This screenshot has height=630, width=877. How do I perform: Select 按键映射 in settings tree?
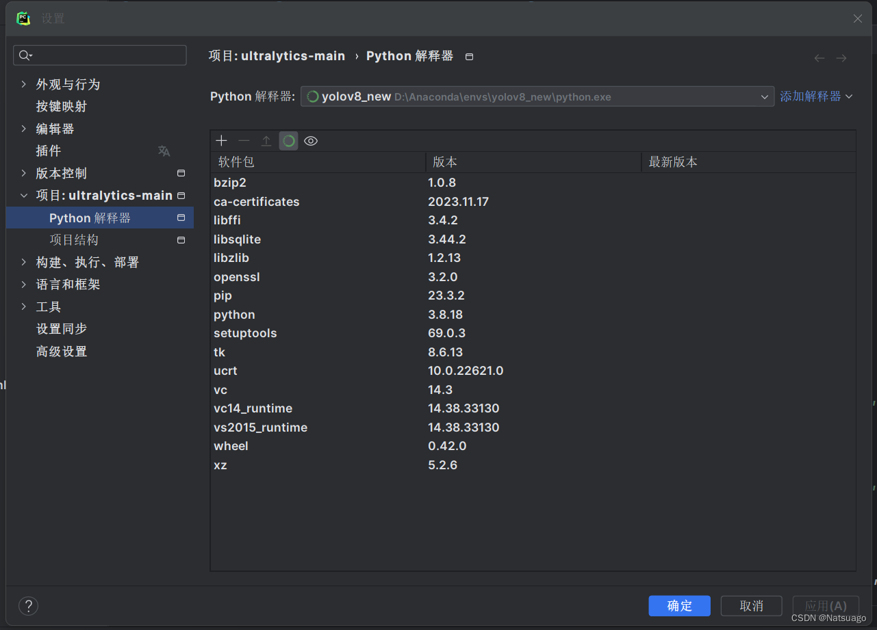pyautogui.click(x=62, y=107)
